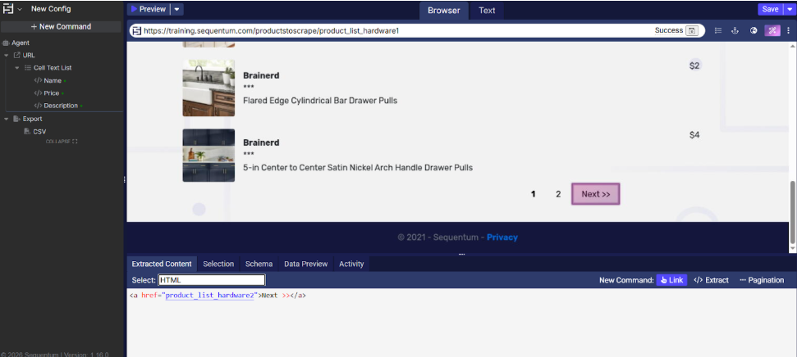The height and width of the screenshot is (357, 797).
Task: Toggle the magic wand selection tool
Action: click(x=772, y=30)
